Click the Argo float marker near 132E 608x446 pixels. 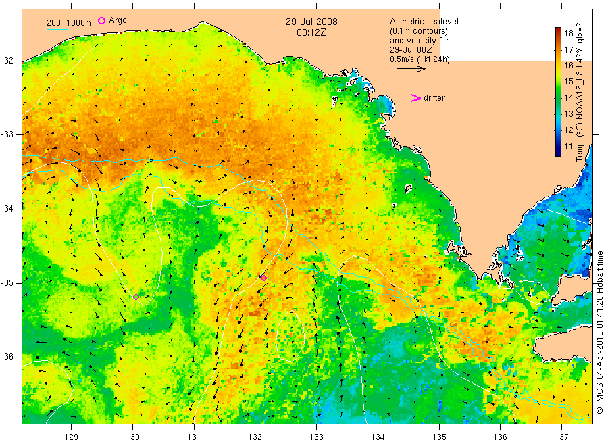point(263,278)
